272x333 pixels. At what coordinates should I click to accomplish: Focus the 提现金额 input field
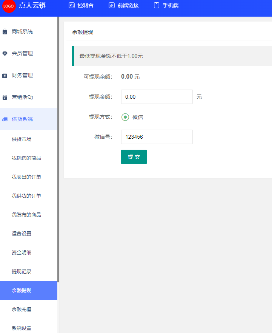157,97
